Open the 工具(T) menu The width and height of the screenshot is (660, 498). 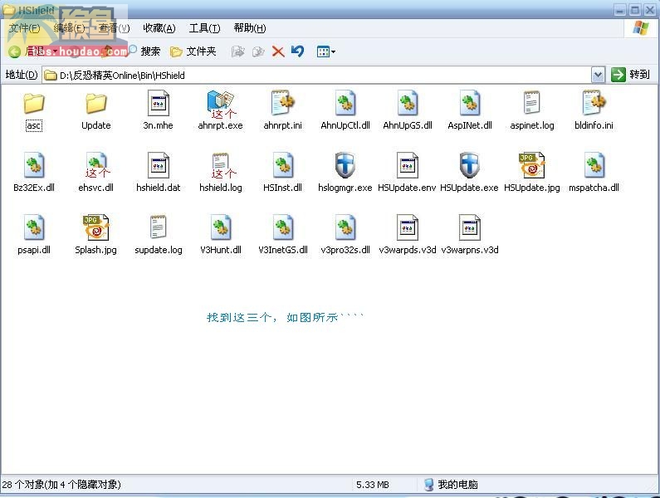tap(204, 28)
